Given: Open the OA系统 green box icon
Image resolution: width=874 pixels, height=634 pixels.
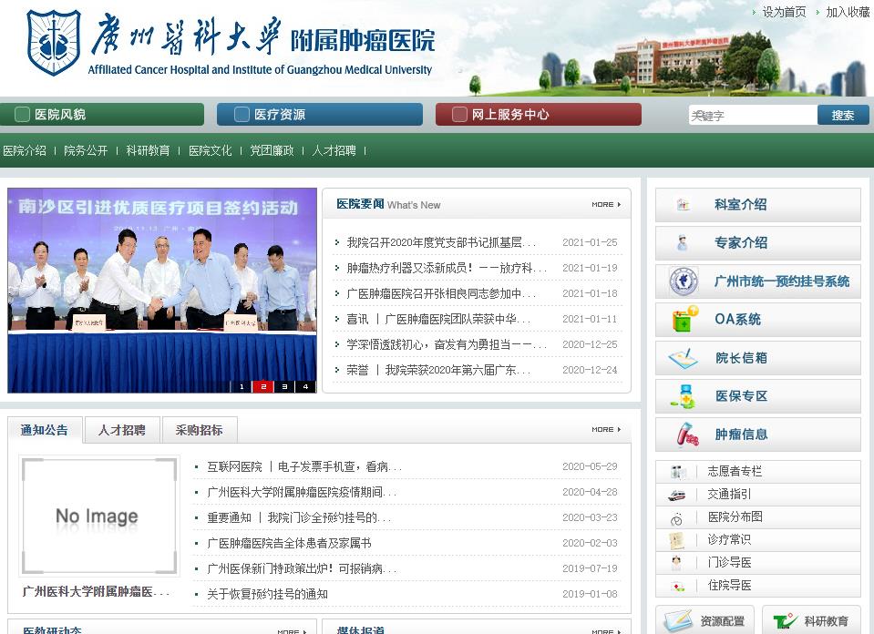Looking at the screenshot, I should pos(684,319).
